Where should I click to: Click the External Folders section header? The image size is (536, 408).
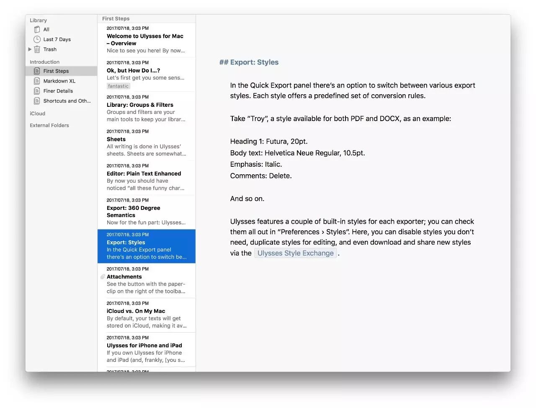coord(49,125)
